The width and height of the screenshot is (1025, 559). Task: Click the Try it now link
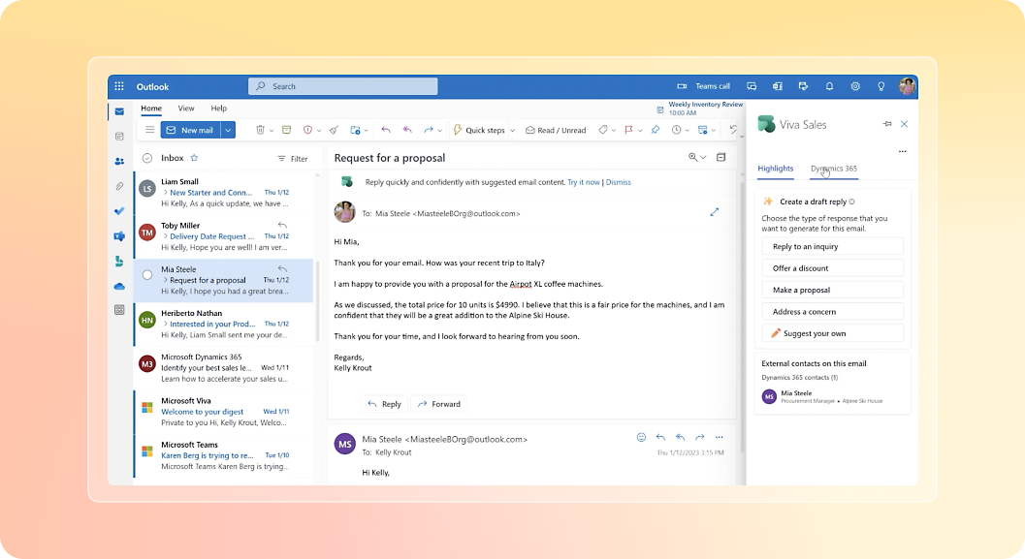click(x=584, y=182)
